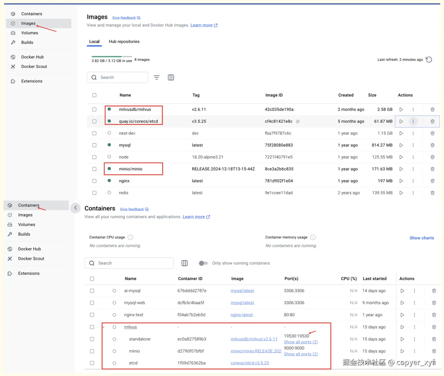
Task: Click Show charts link
Action: (422, 238)
